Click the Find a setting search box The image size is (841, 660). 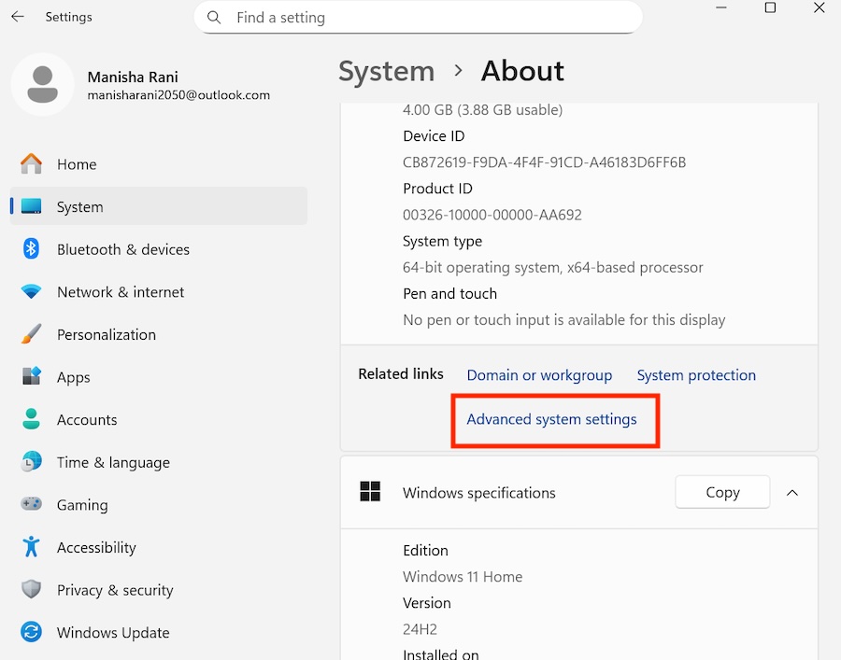click(418, 17)
